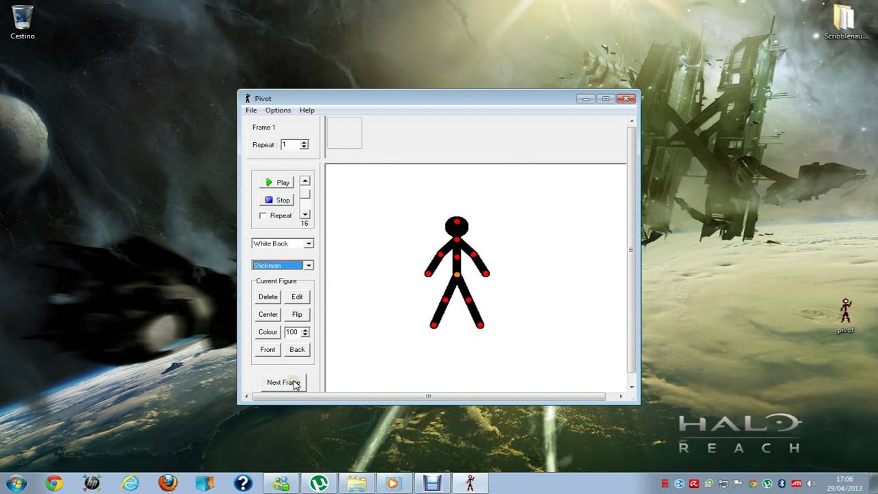
Task: Center the current figure
Action: point(268,314)
